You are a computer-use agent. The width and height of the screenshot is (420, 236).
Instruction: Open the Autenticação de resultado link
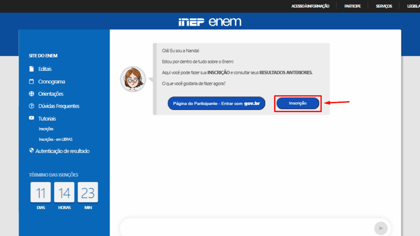coord(62,151)
